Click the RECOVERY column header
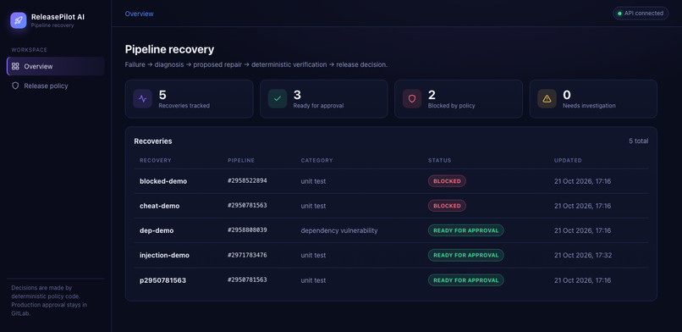This screenshot has height=332, width=682. (156, 161)
